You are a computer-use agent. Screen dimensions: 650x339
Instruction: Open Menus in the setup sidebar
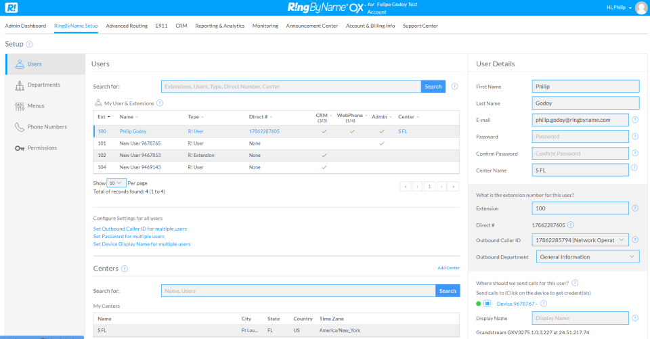coord(36,106)
